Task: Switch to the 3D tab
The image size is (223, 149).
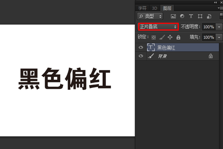Action: 155,8
